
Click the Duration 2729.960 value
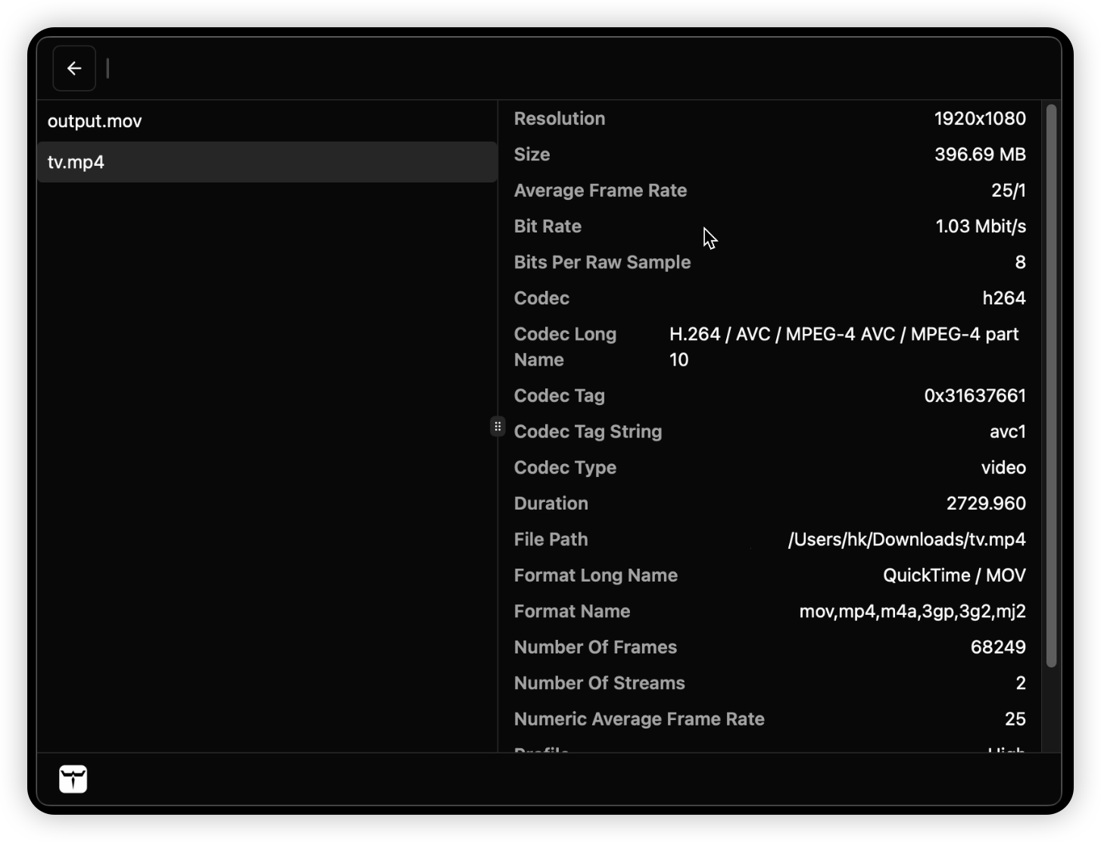point(985,504)
